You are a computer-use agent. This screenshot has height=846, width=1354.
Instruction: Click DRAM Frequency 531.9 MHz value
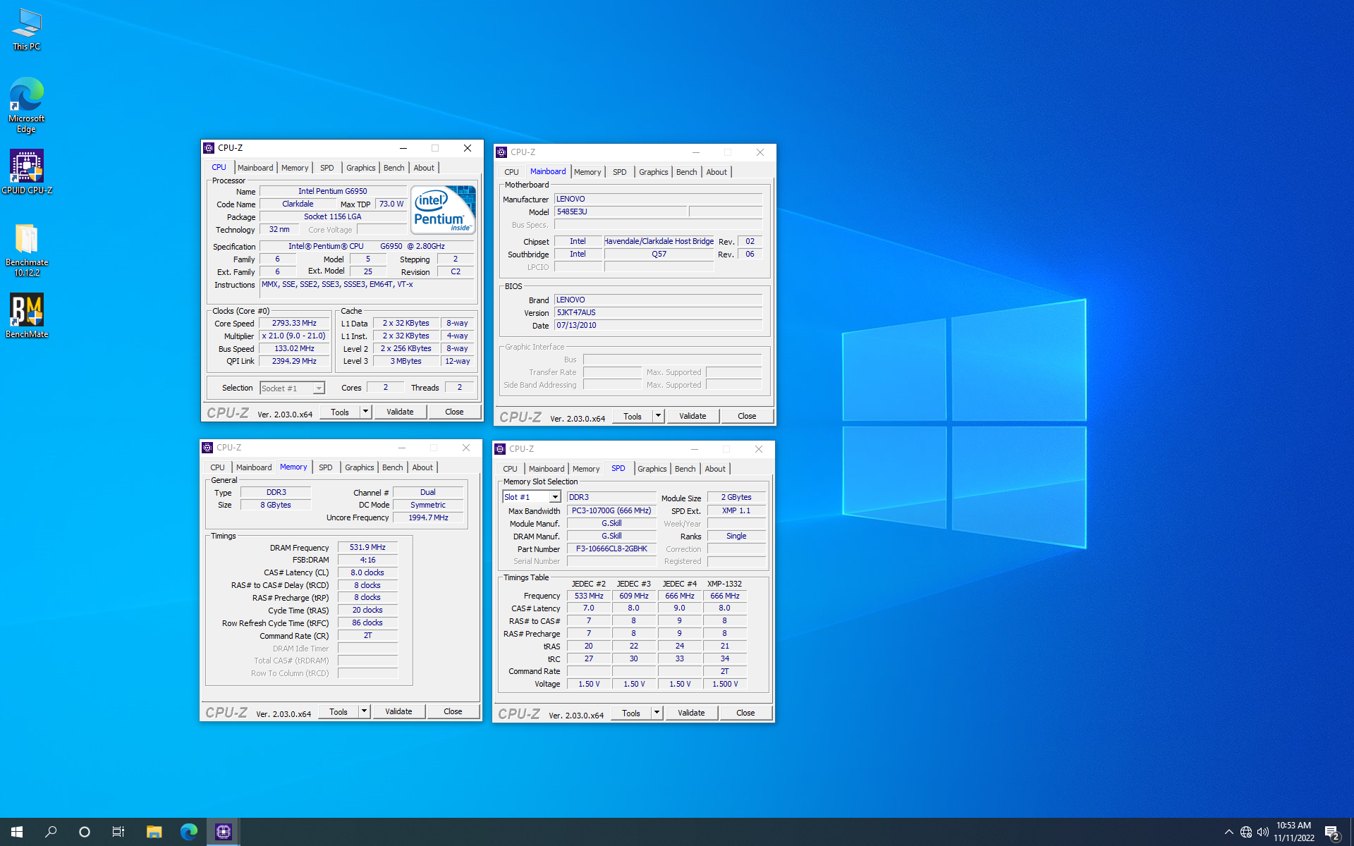[367, 547]
